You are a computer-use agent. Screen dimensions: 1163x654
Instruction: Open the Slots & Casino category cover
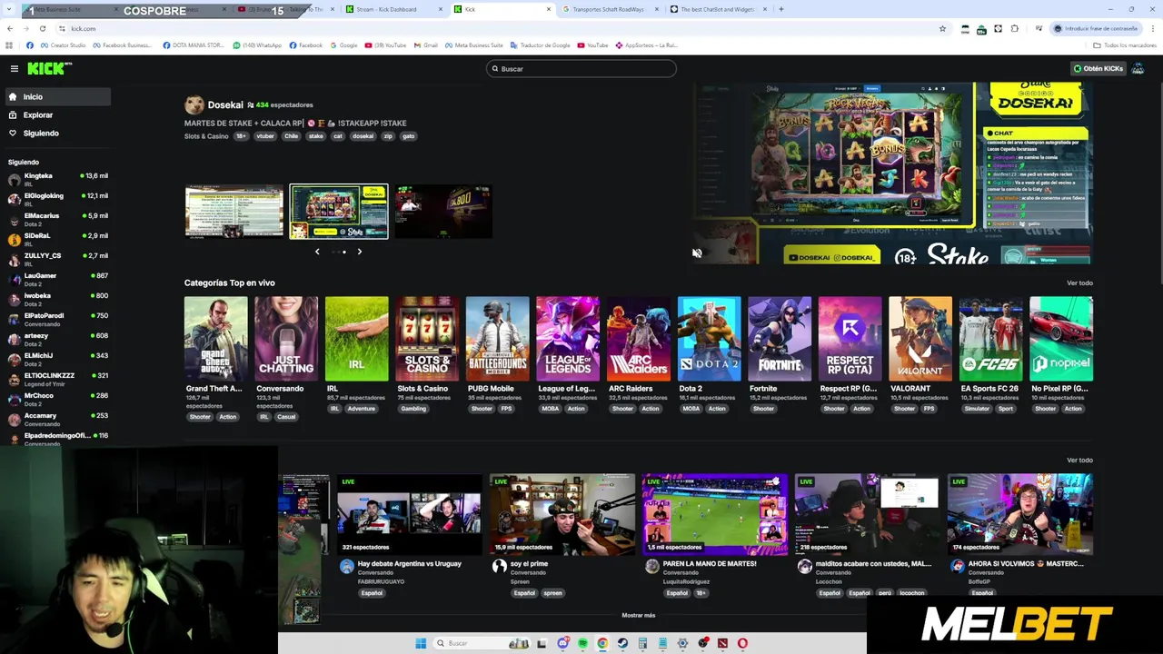pos(427,339)
